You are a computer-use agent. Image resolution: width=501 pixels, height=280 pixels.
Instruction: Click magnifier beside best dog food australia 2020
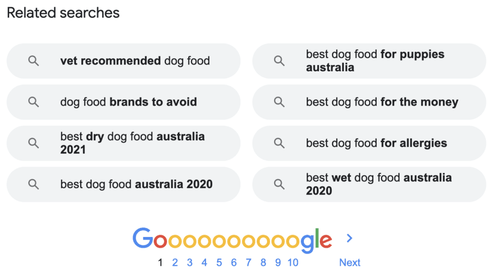[x=33, y=184]
